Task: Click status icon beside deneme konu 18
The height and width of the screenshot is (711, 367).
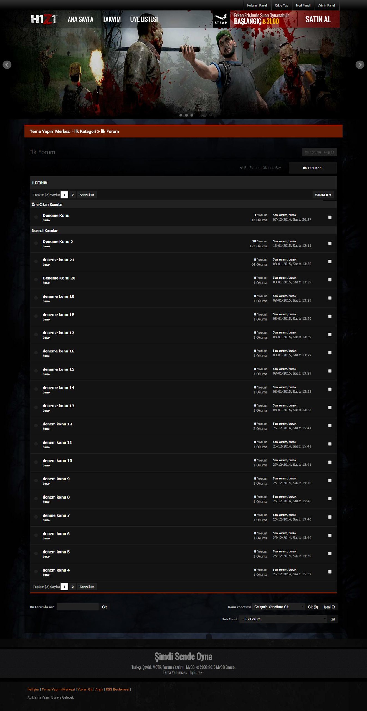Action: 36,316
